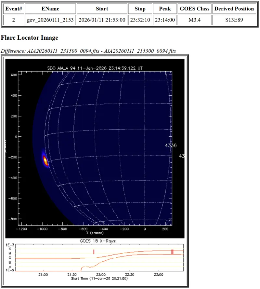Click the Start Time label under GOES plot
Image resolution: width=260 pixels, height=289 pixels.
(x=99, y=279)
